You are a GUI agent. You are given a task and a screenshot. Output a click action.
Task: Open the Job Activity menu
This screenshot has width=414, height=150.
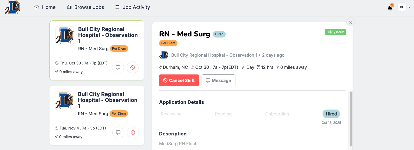pos(133,7)
